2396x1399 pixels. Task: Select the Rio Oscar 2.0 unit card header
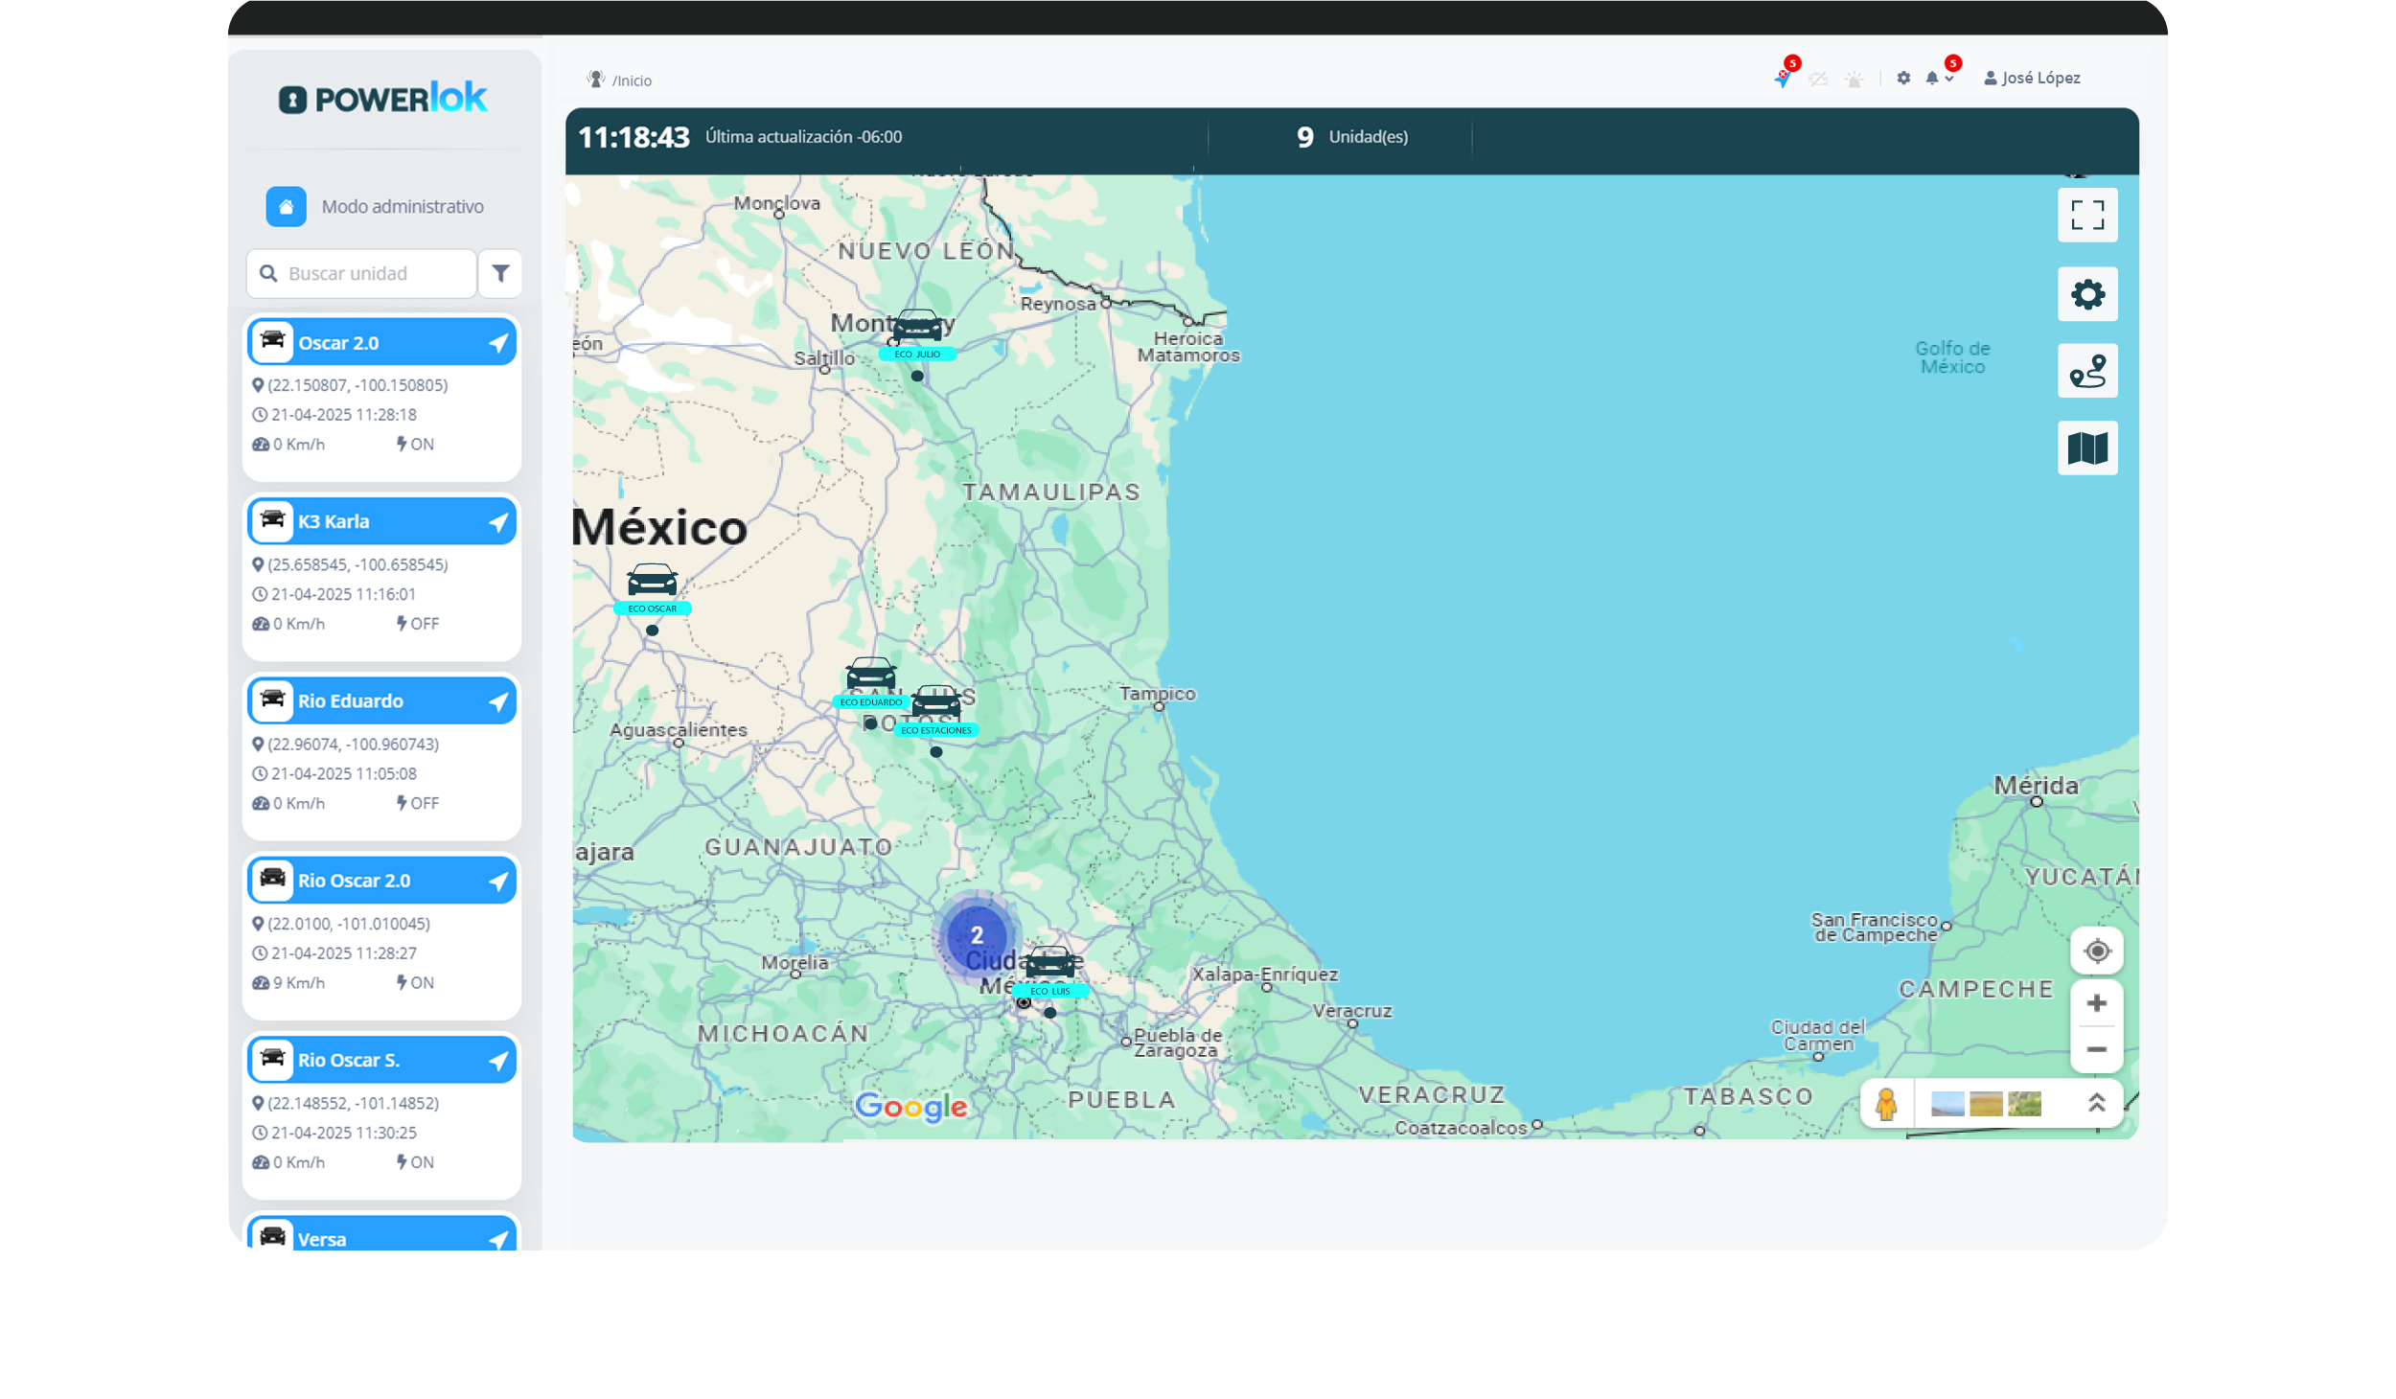[x=382, y=880]
